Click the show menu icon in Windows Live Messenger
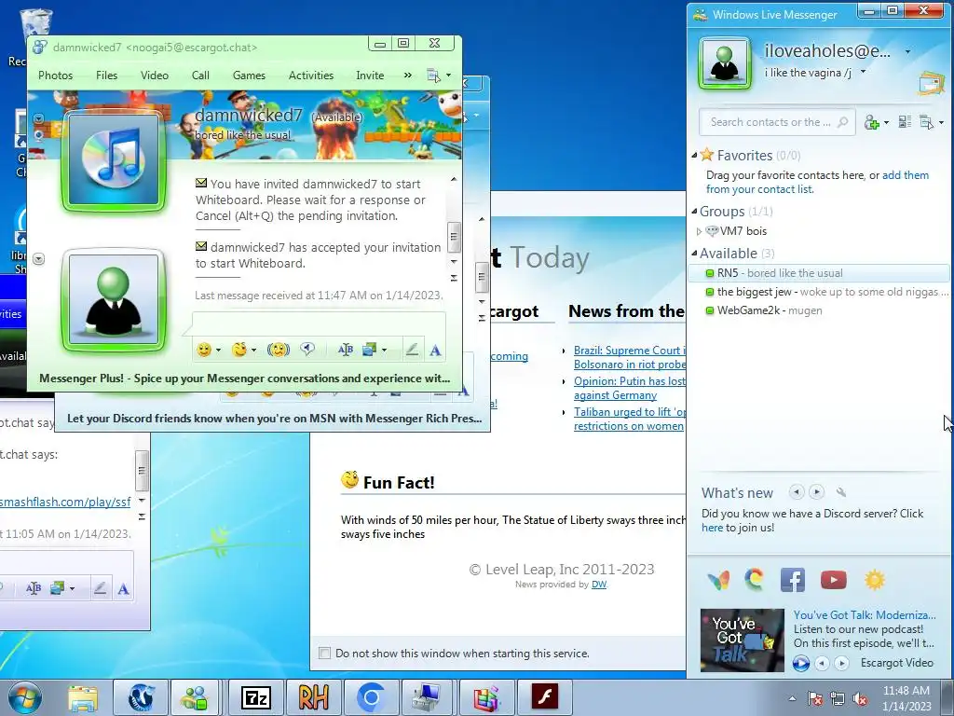The image size is (954, 716). pos(927,122)
